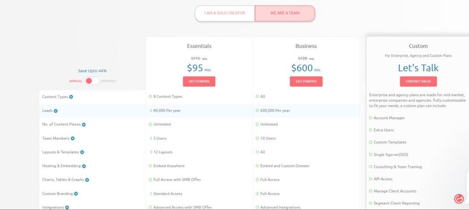Switch to WE ARE A TEAM tab

285,13
